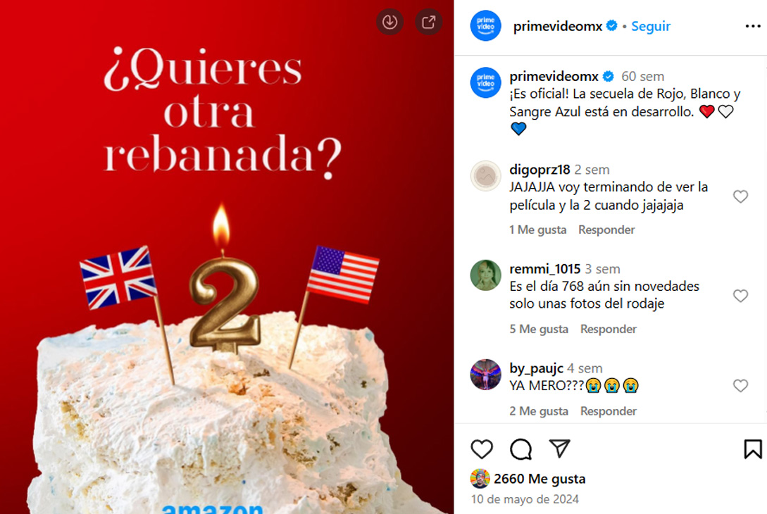Like remmi_1015's comment
This screenshot has height=514, width=767.
click(x=740, y=296)
